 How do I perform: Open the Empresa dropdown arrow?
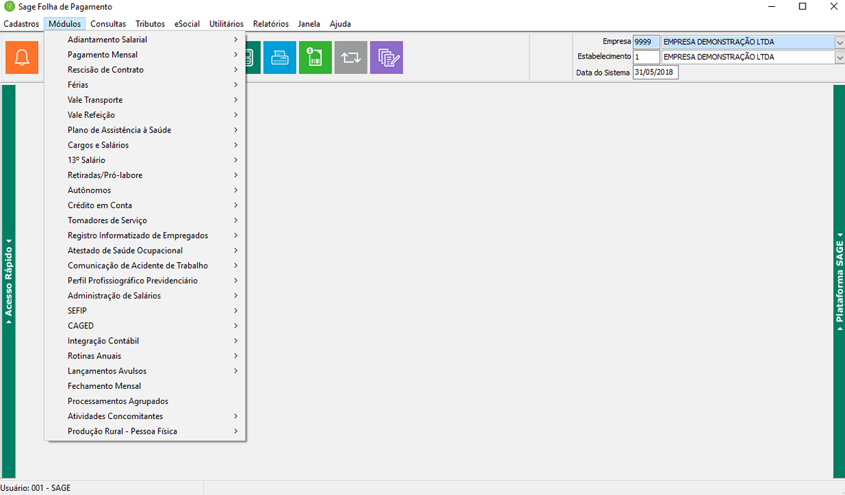839,42
